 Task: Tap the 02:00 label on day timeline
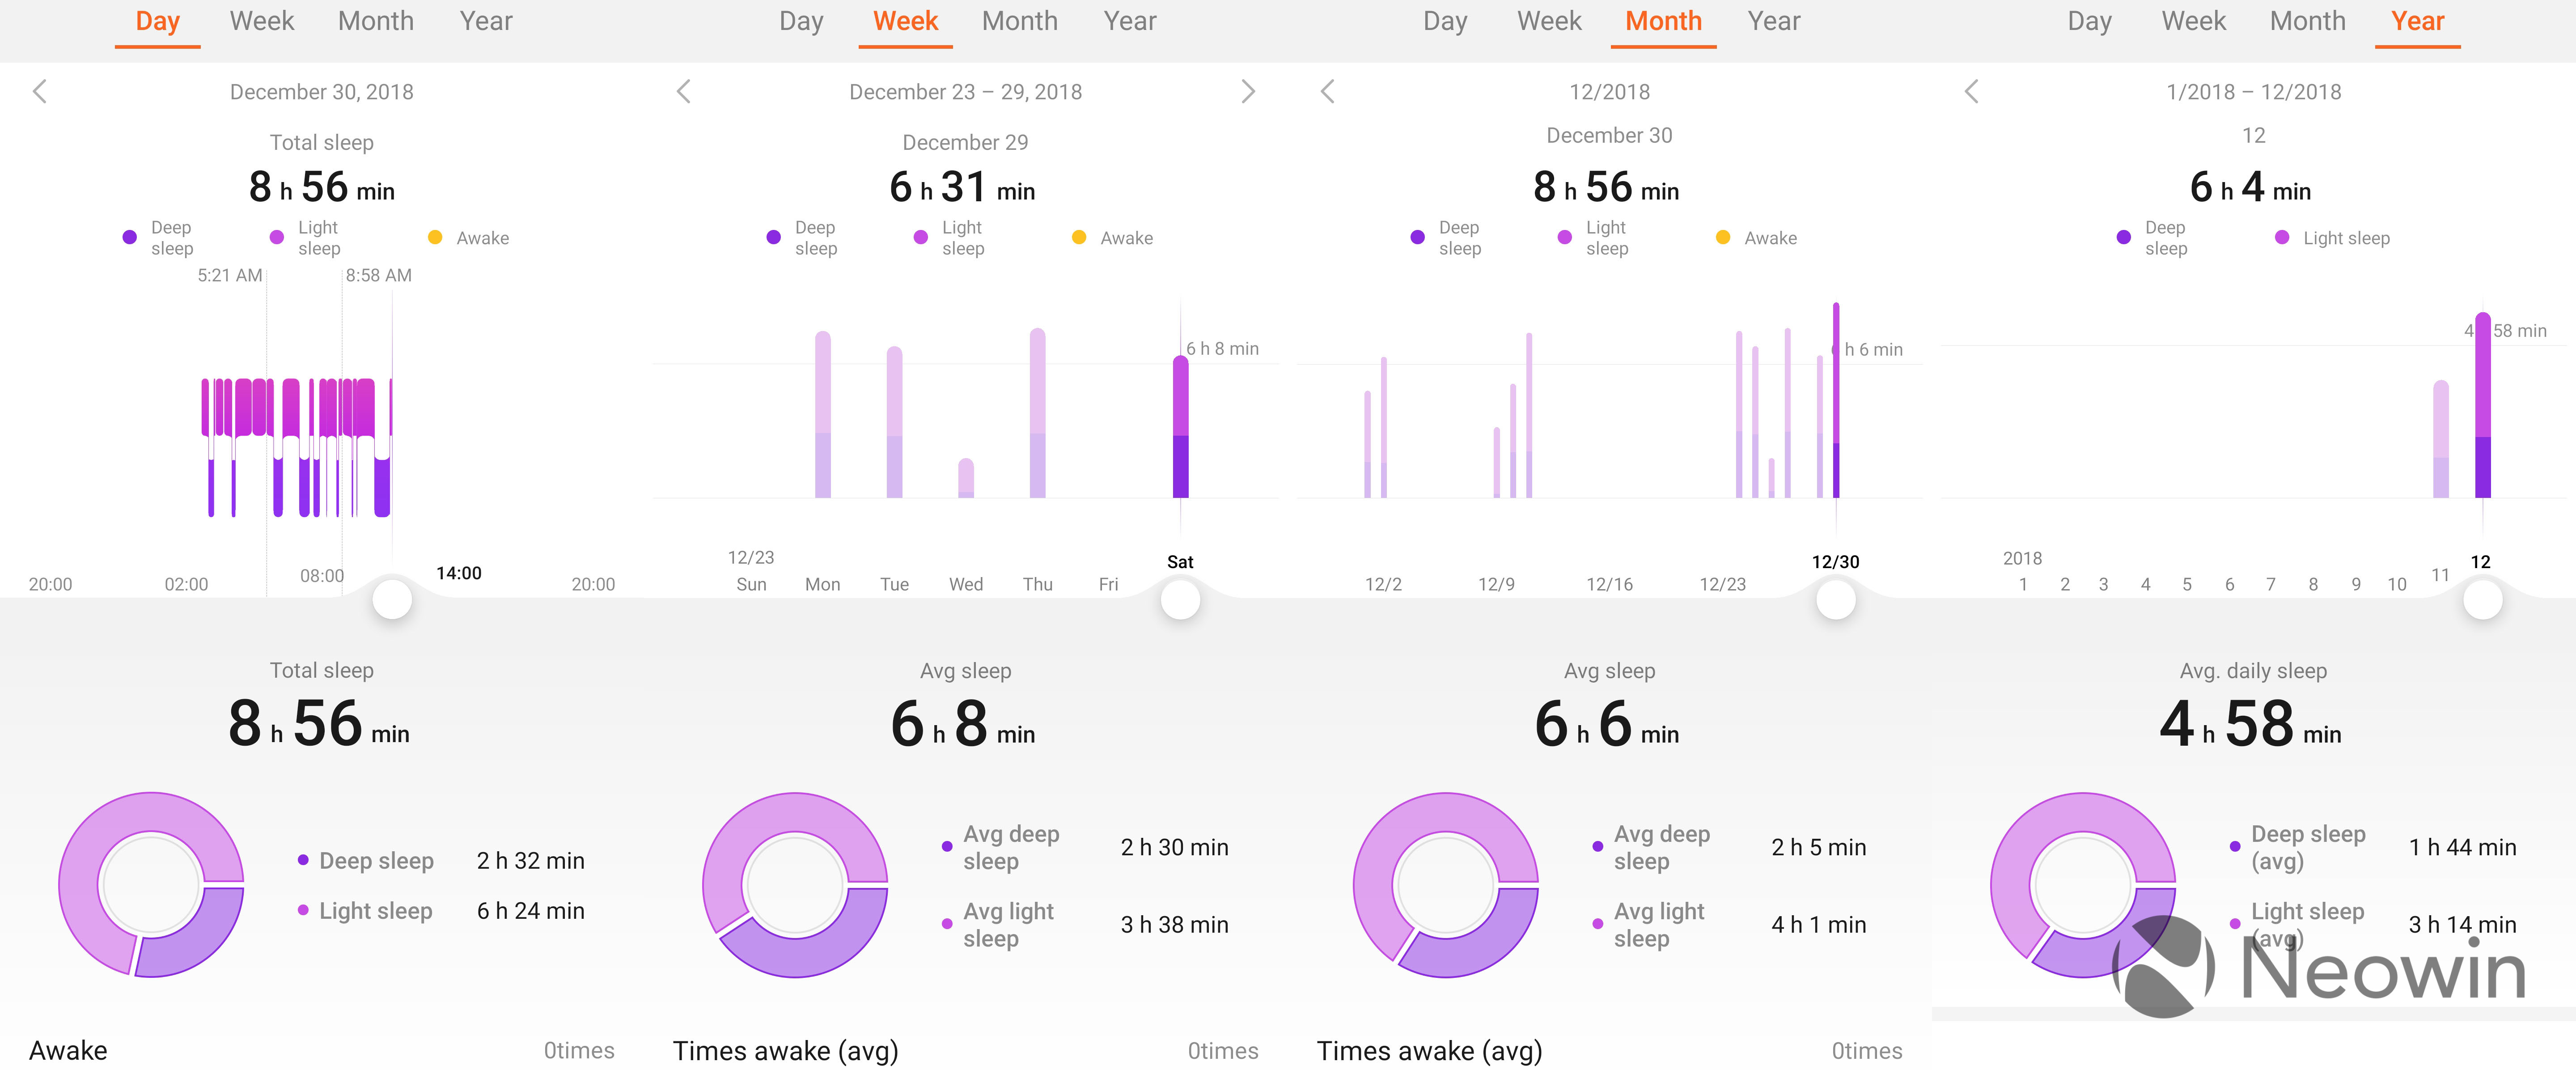tap(187, 585)
